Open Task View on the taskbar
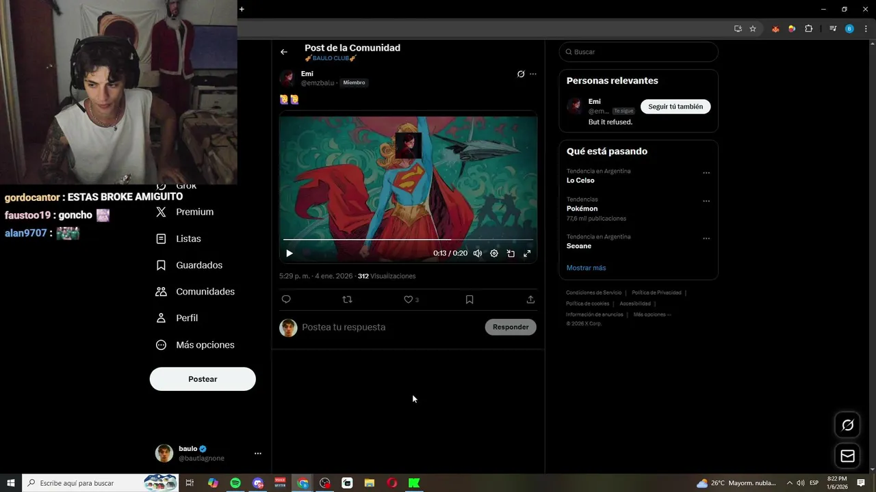The image size is (876, 492). pos(190,483)
